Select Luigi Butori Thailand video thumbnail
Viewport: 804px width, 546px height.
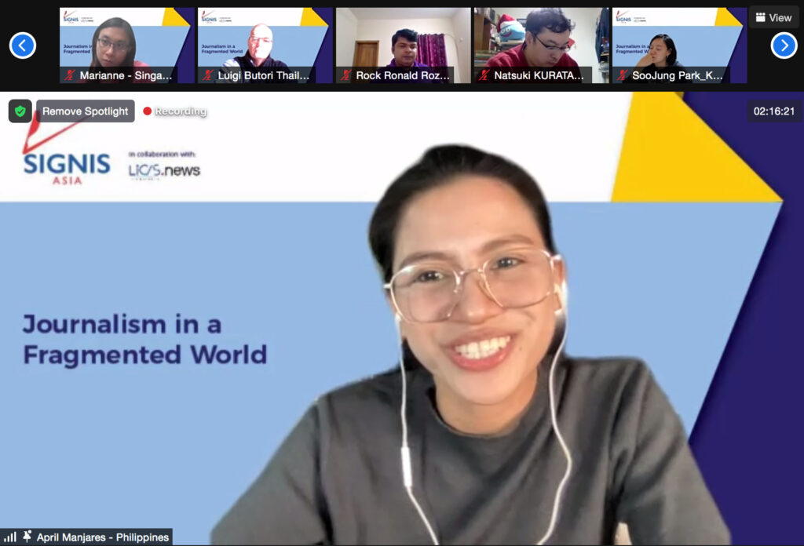pyautogui.click(x=265, y=39)
